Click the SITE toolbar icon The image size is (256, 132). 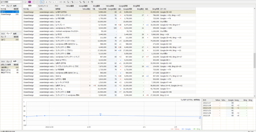80,2
